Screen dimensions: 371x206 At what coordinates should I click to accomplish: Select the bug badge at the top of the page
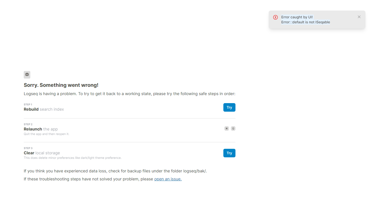(27, 75)
